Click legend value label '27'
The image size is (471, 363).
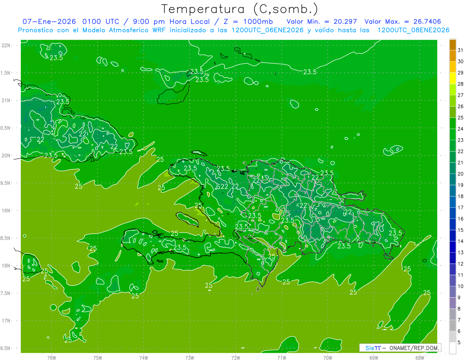pos(460,95)
